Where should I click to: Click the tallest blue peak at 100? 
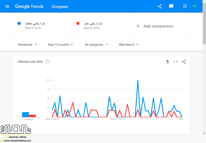click(x=138, y=80)
